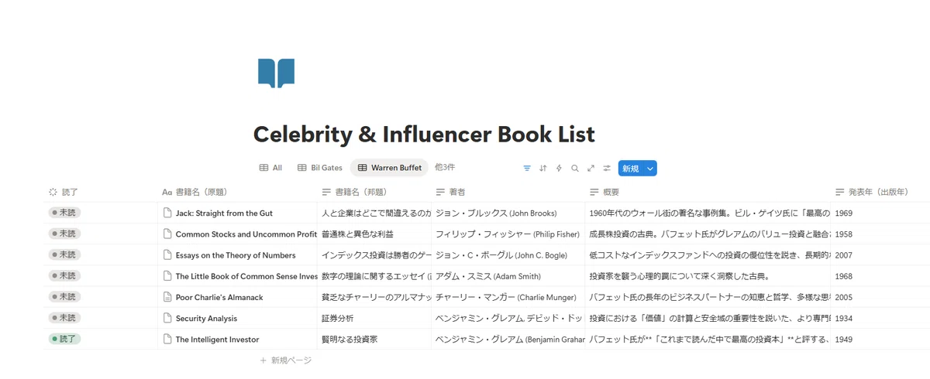The width and height of the screenshot is (930, 379).
Task: Click the 読了 status tag on The Intelligent Investor
Action: point(64,339)
